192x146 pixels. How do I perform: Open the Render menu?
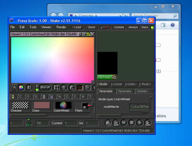pos(61,27)
